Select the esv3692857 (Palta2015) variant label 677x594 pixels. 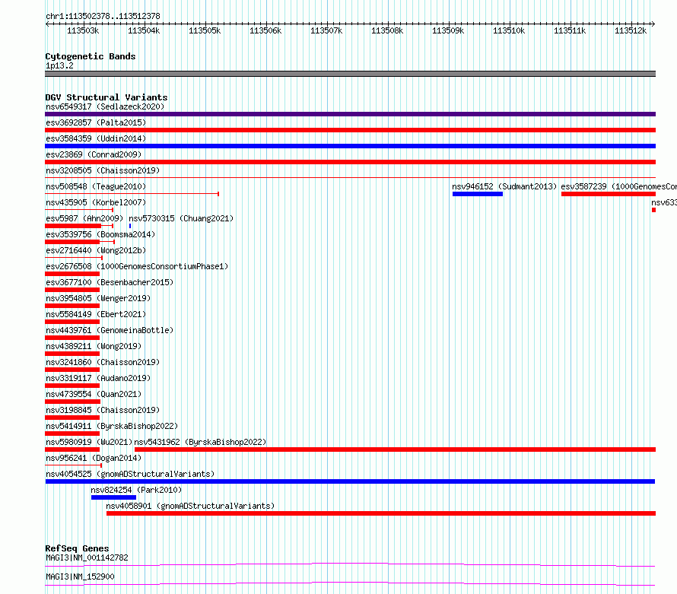click(96, 122)
